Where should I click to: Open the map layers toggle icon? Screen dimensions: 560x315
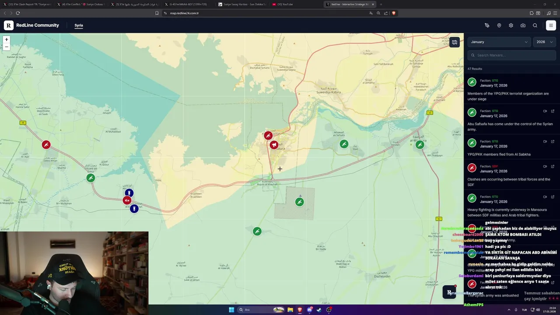coord(455,42)
